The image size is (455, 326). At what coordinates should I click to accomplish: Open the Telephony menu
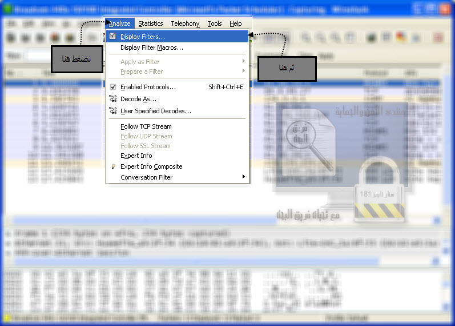click(x=185, y=23)
